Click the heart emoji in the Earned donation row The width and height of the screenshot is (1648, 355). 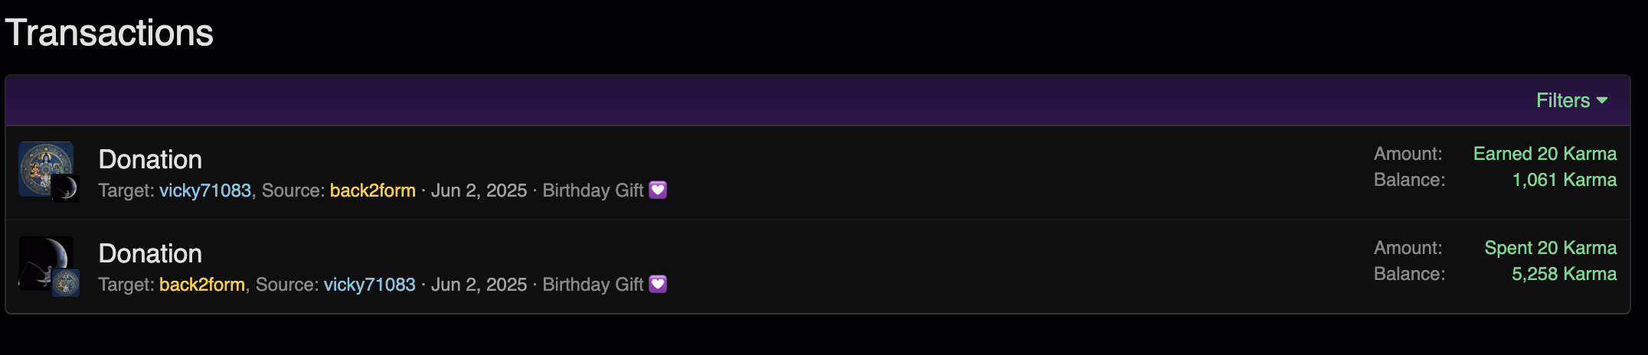[658, 190]
